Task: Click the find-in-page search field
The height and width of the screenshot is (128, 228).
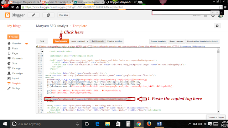Action: pyautogui.click(x=181, y=13)
